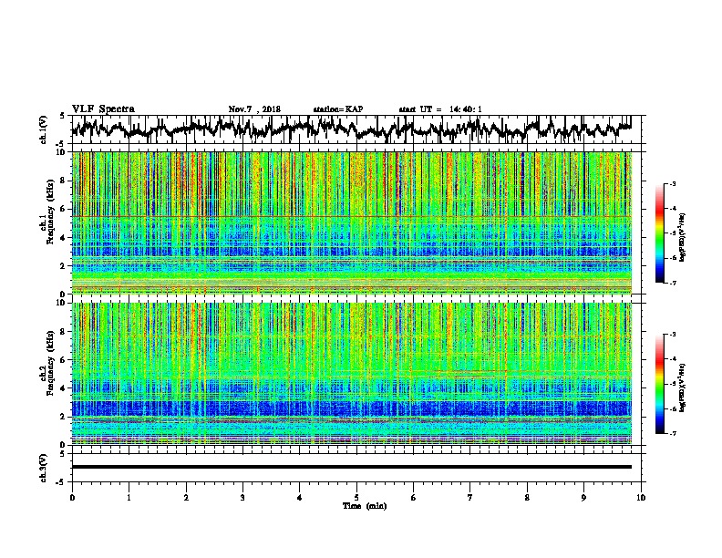Click the ch.2 colorbar log(PSD) label
This screenshot has height=558, width=722.
(683, 387)
